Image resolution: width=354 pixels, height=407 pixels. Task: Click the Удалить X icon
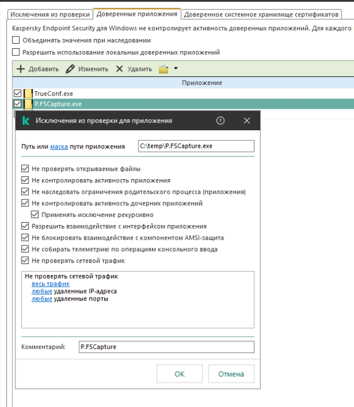pyautogui.click(x=119, y=69)
